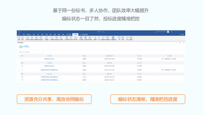Image resolution: width=203 pixels, height=115 pixels.
Task: Open the .docx file link in row 1
Action: tap(49, 59)
